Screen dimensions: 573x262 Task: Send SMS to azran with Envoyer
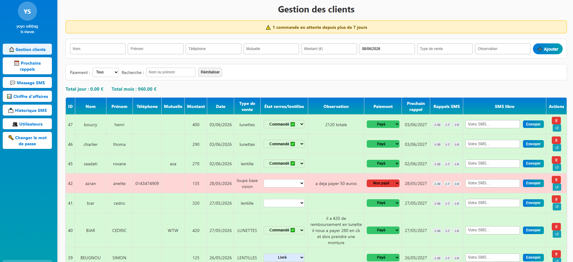[x=533, y=183]
